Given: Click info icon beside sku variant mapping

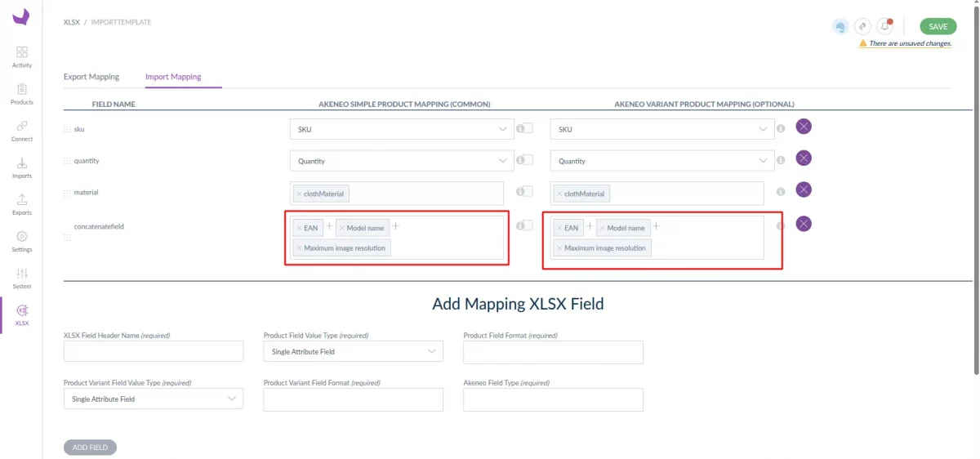Looking at the screenshot, I should pyautogui.click(x=781, y=128).
